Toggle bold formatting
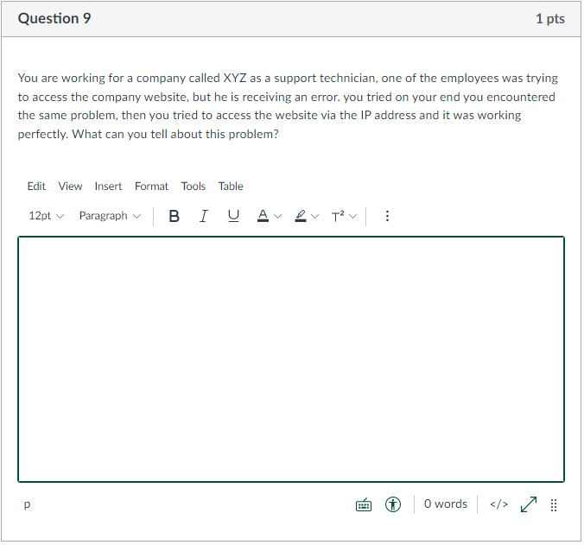 tap(174, 216)
